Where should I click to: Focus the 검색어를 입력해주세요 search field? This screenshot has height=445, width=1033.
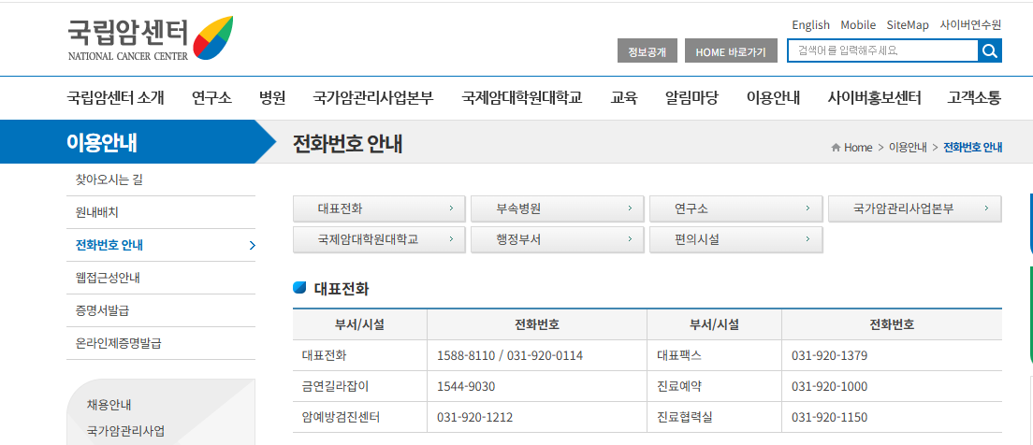click(x=882, y=50)
